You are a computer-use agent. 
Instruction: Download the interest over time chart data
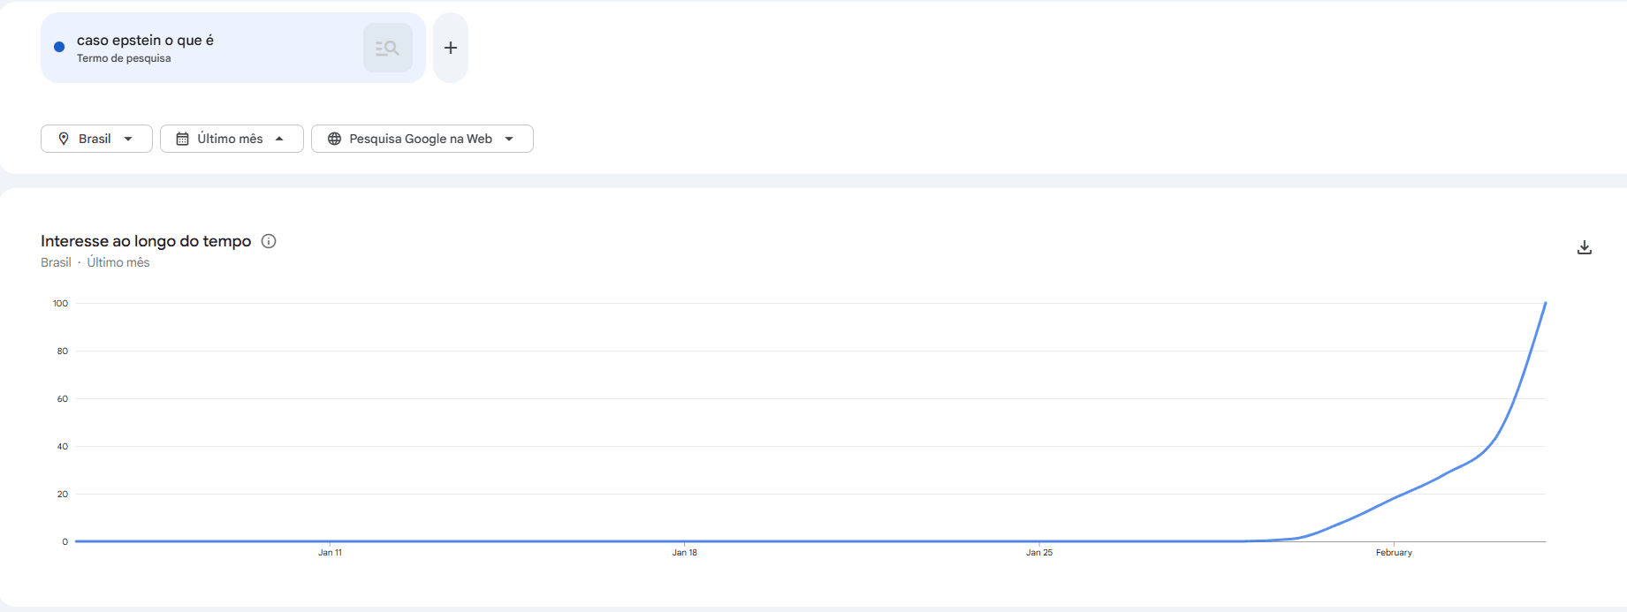[1585, 247]
